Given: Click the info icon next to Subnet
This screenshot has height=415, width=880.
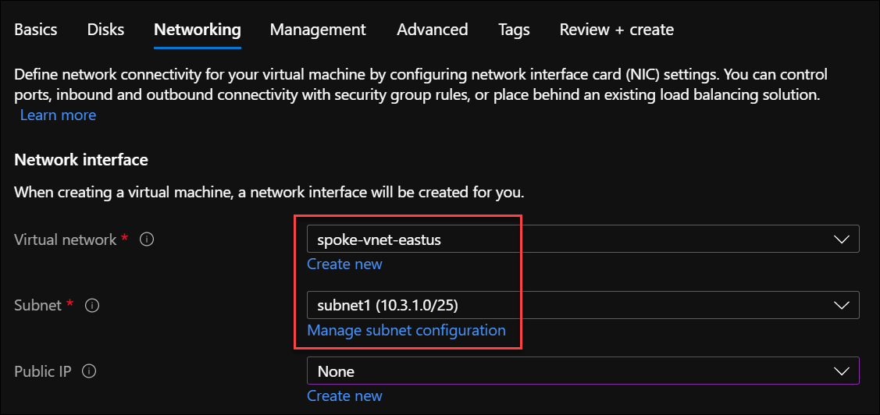Looking at the screenshot, I should click(92, 306).
